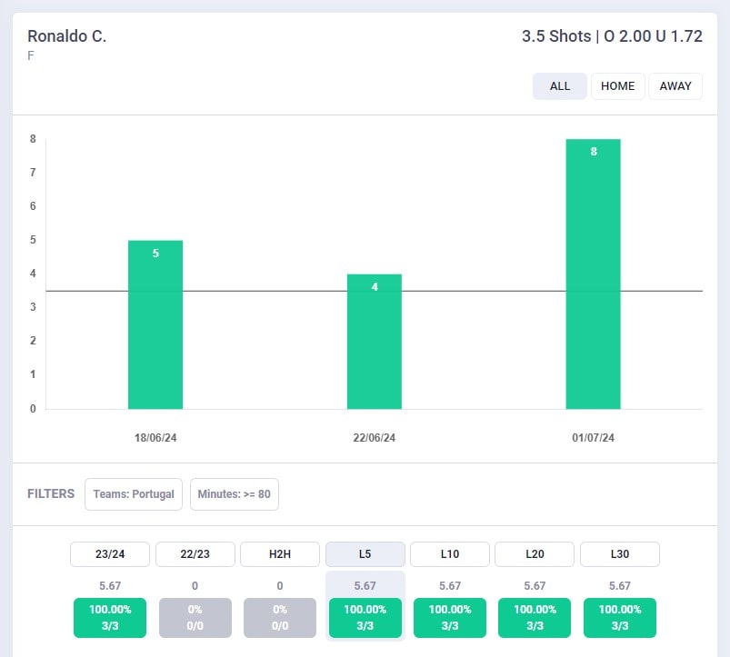Select the L5 games tab
This screenshot has height=657, width=730.
[x=365, y=554]
